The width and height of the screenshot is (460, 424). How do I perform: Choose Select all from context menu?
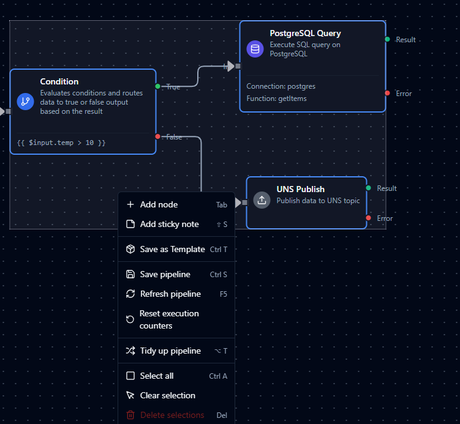pos(156,376)
